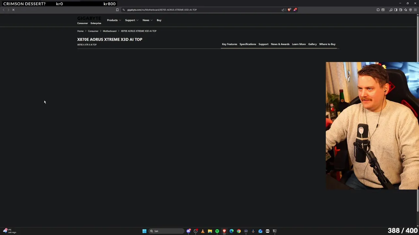Open the browser hamburger main menu
Viewport: 419px width, 235px height.
point(415,10)
